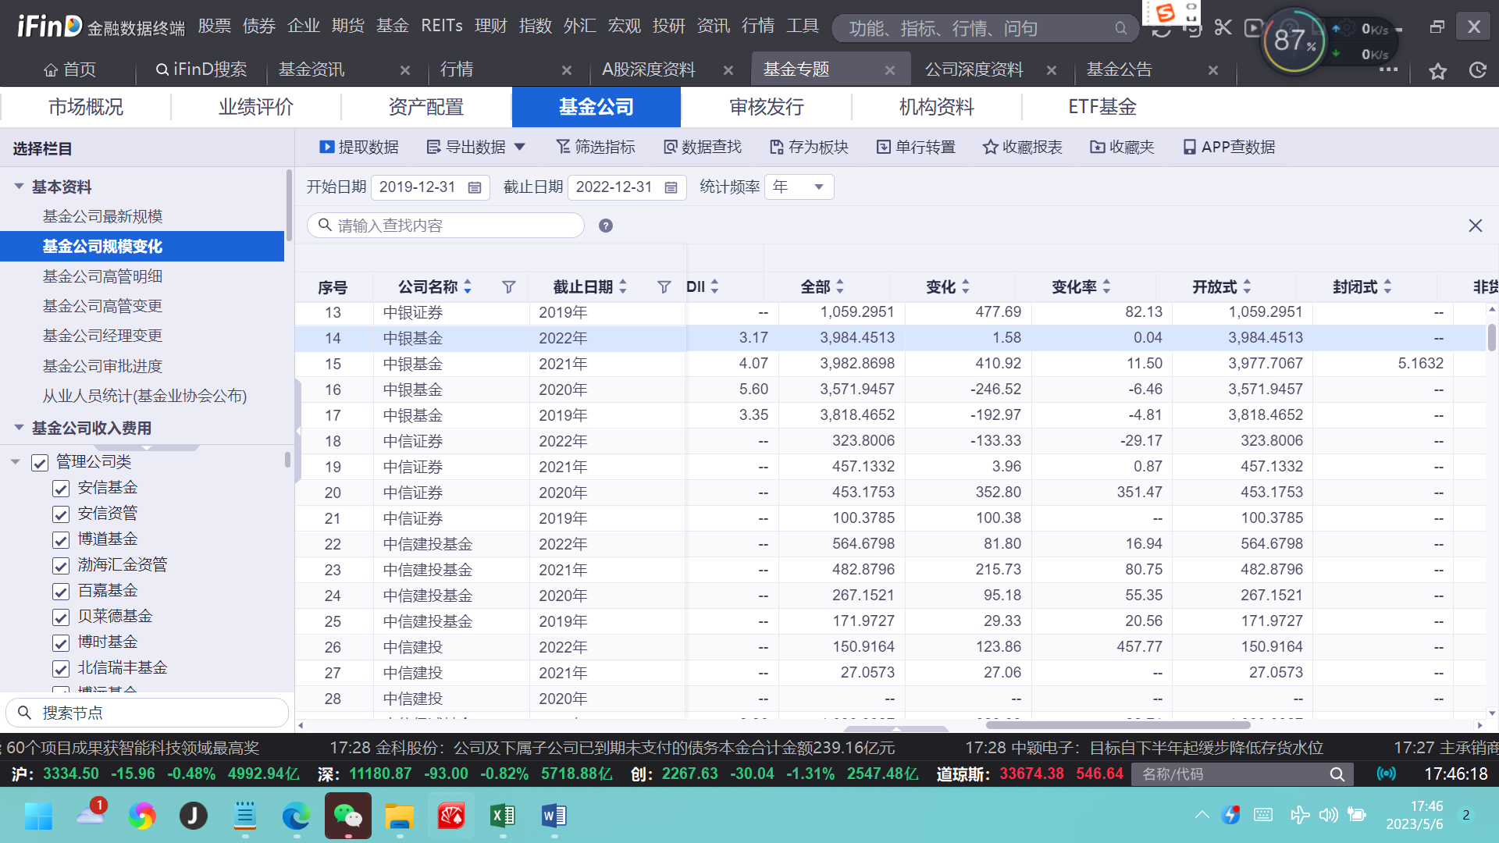Switch to the 业绩评价 tab
The image size is (1499, 843).
pos(255,107)
